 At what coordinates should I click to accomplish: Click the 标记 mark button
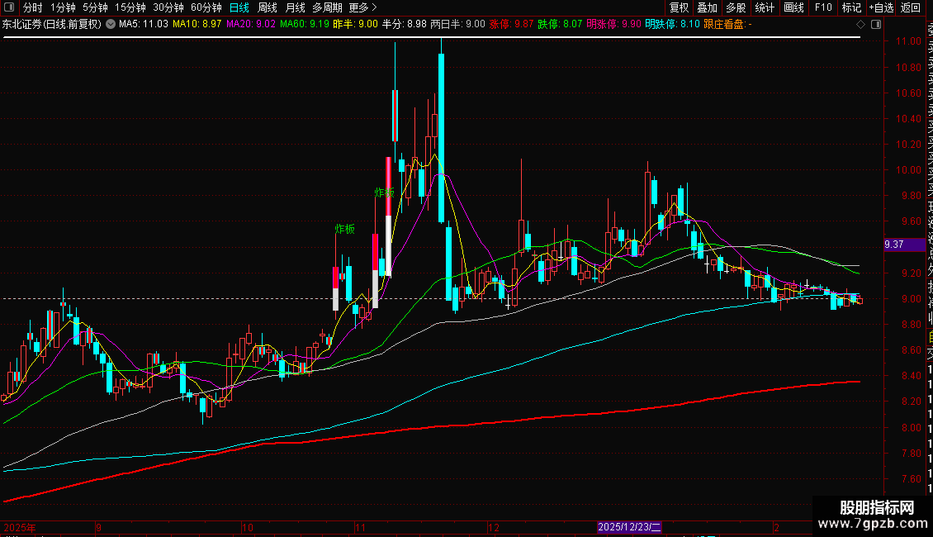point(851,7)
